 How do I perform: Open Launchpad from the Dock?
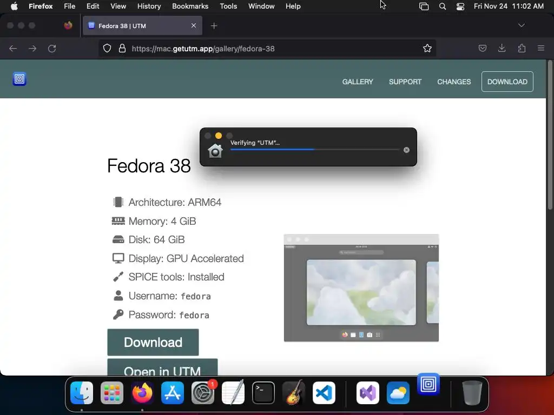(112, 393)
